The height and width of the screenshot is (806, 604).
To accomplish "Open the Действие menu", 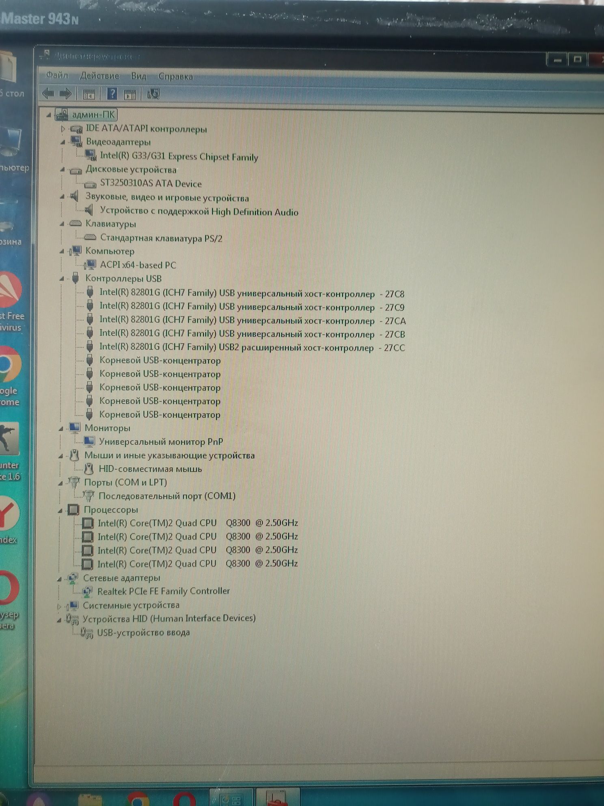I will pos(99,76).
